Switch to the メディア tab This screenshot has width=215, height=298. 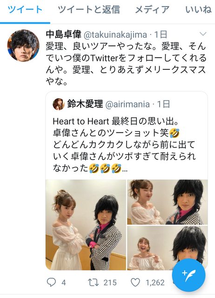152,9
